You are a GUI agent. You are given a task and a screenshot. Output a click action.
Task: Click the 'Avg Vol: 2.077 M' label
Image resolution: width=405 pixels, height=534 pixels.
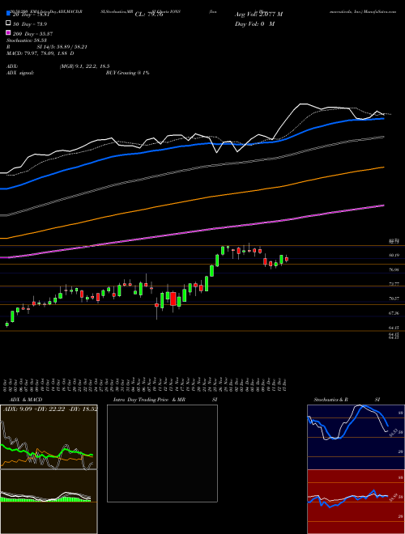258,15
